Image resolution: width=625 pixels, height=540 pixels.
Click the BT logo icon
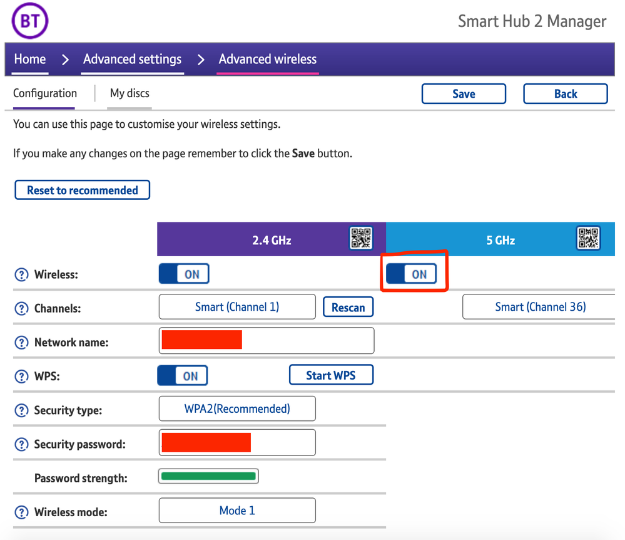(30, 21)
